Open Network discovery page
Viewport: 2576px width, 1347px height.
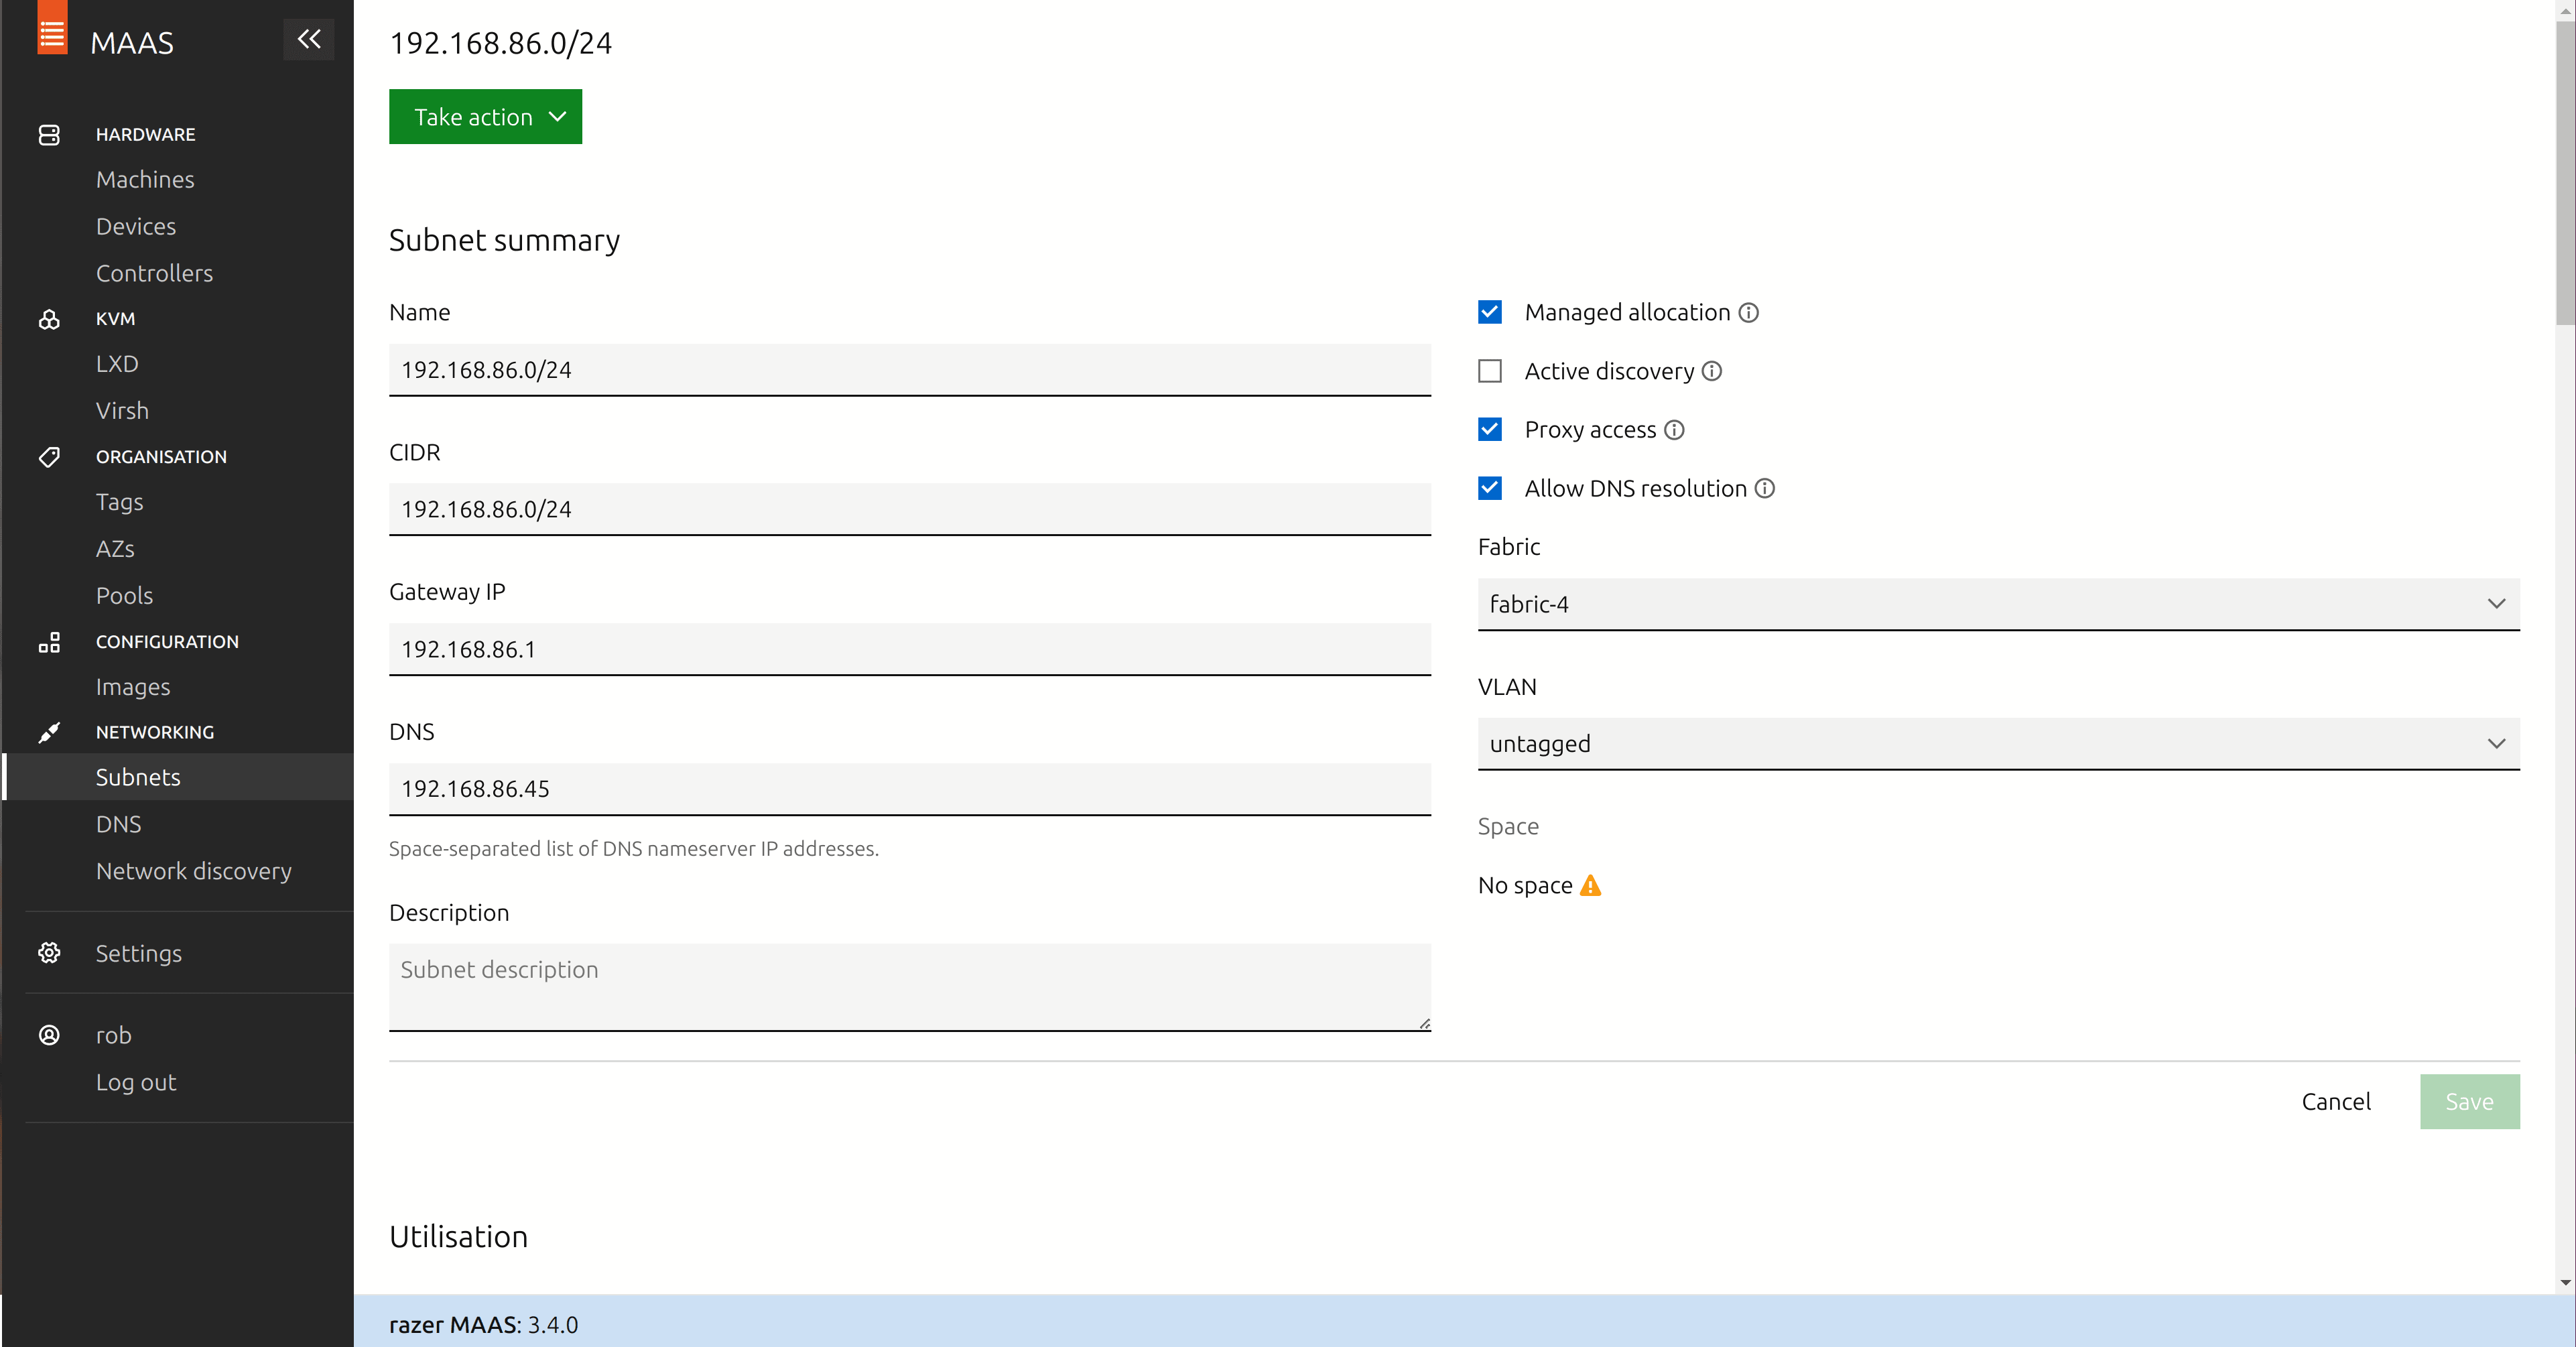(x=194, y=871)
